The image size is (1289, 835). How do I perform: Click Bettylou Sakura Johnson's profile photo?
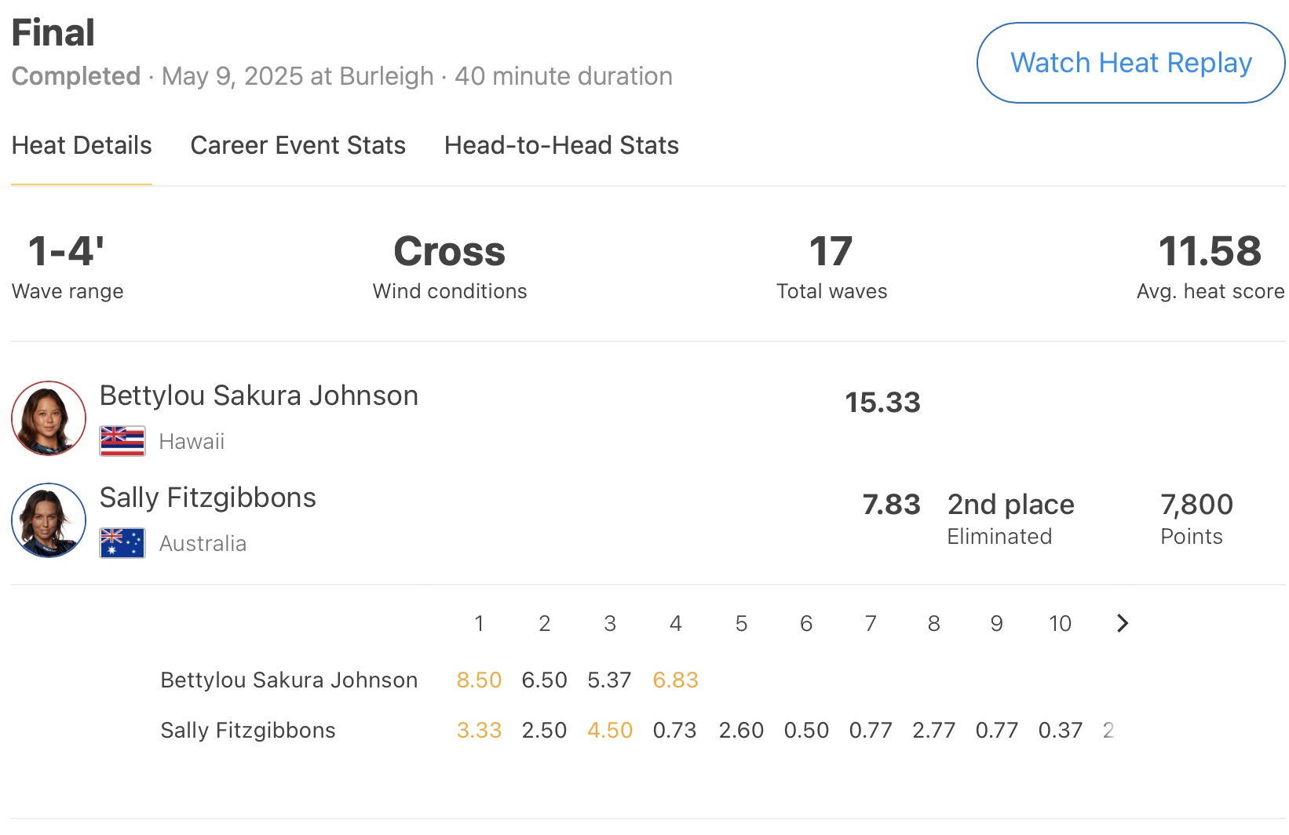[49, 418]
